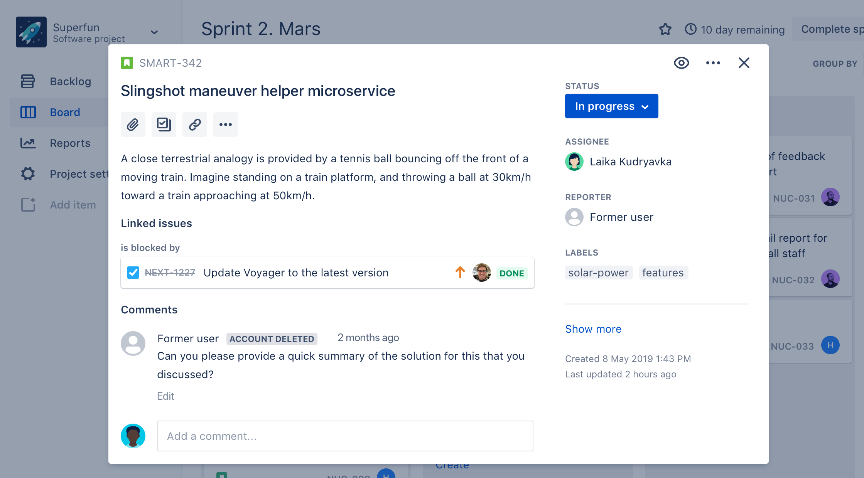Click the link/copy URL icon
The height and width of the screenshot is (478, 864).
coord(194,124)
